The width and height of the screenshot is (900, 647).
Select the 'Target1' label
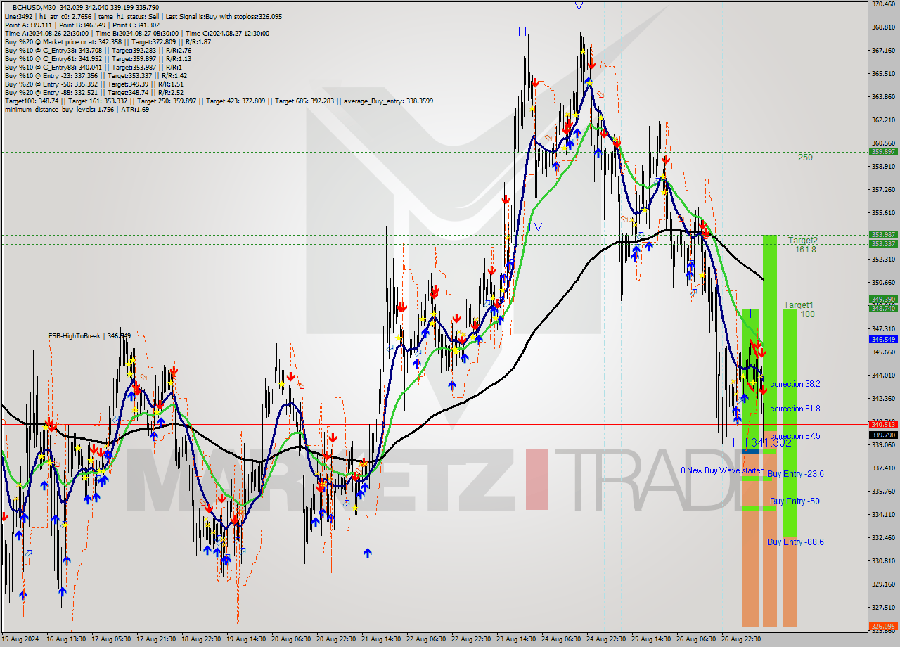(799, 305)
